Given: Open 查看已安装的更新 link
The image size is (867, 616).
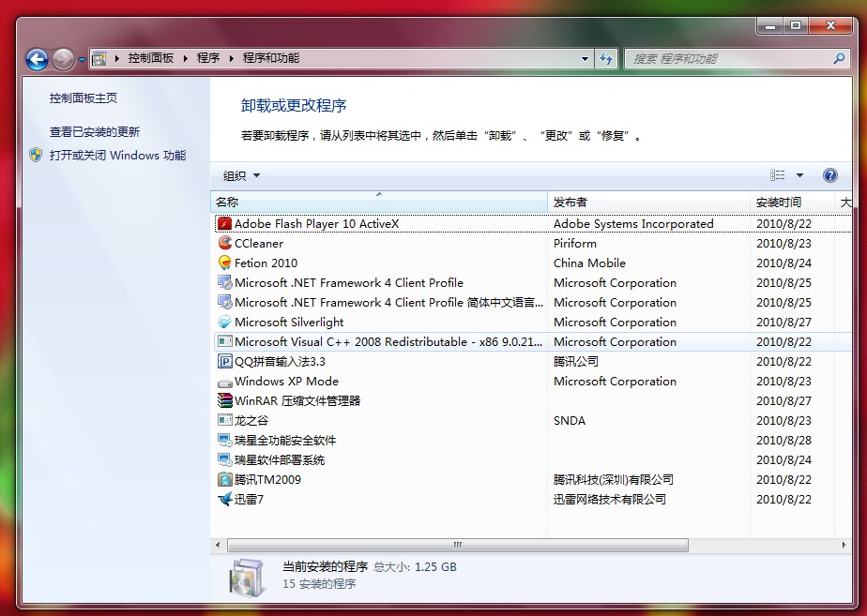Looking at the screenshot, I should click(95, 132).
